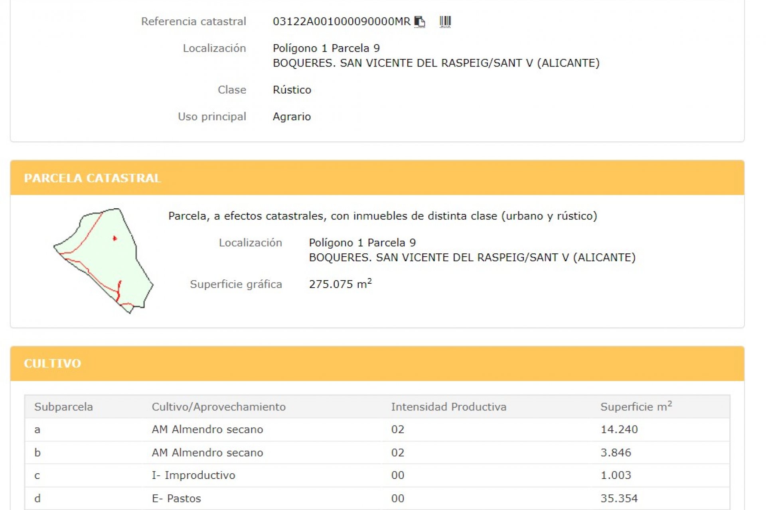Select the graphic surface value 275.075 m²
The height and width of the screenshot is (510, 766).
click(340, 284)
